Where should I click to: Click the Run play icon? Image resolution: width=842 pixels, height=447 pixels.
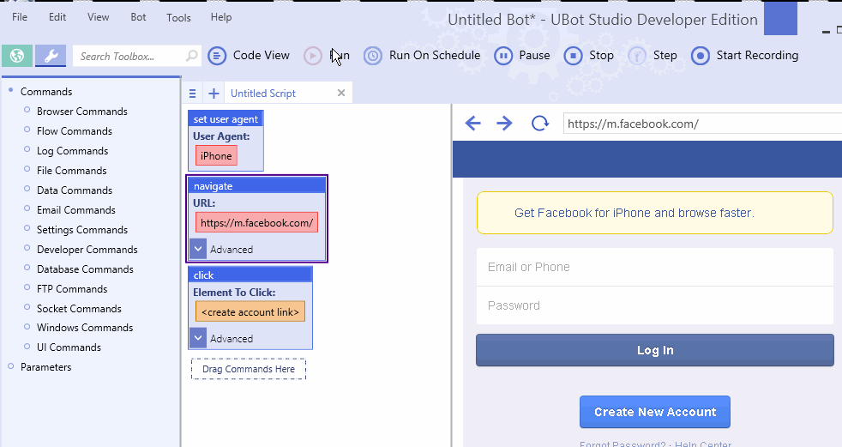[x=312, y=56]
